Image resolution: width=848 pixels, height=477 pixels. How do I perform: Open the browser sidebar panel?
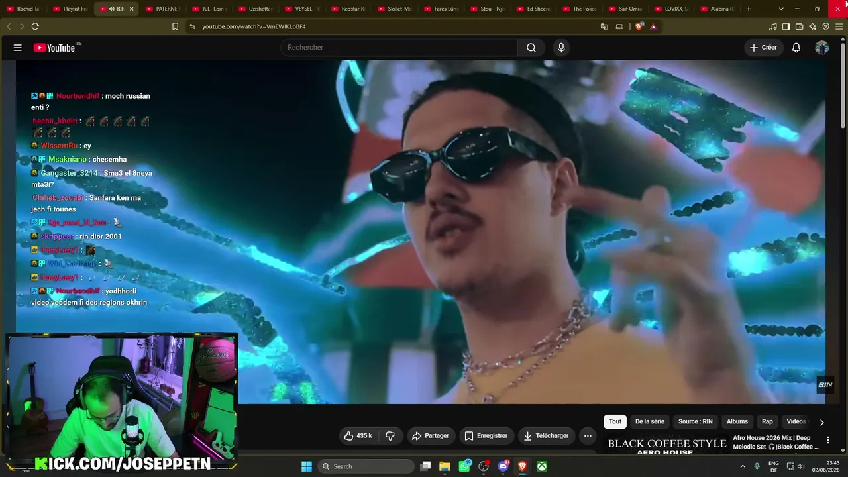[x=786, y=26]
